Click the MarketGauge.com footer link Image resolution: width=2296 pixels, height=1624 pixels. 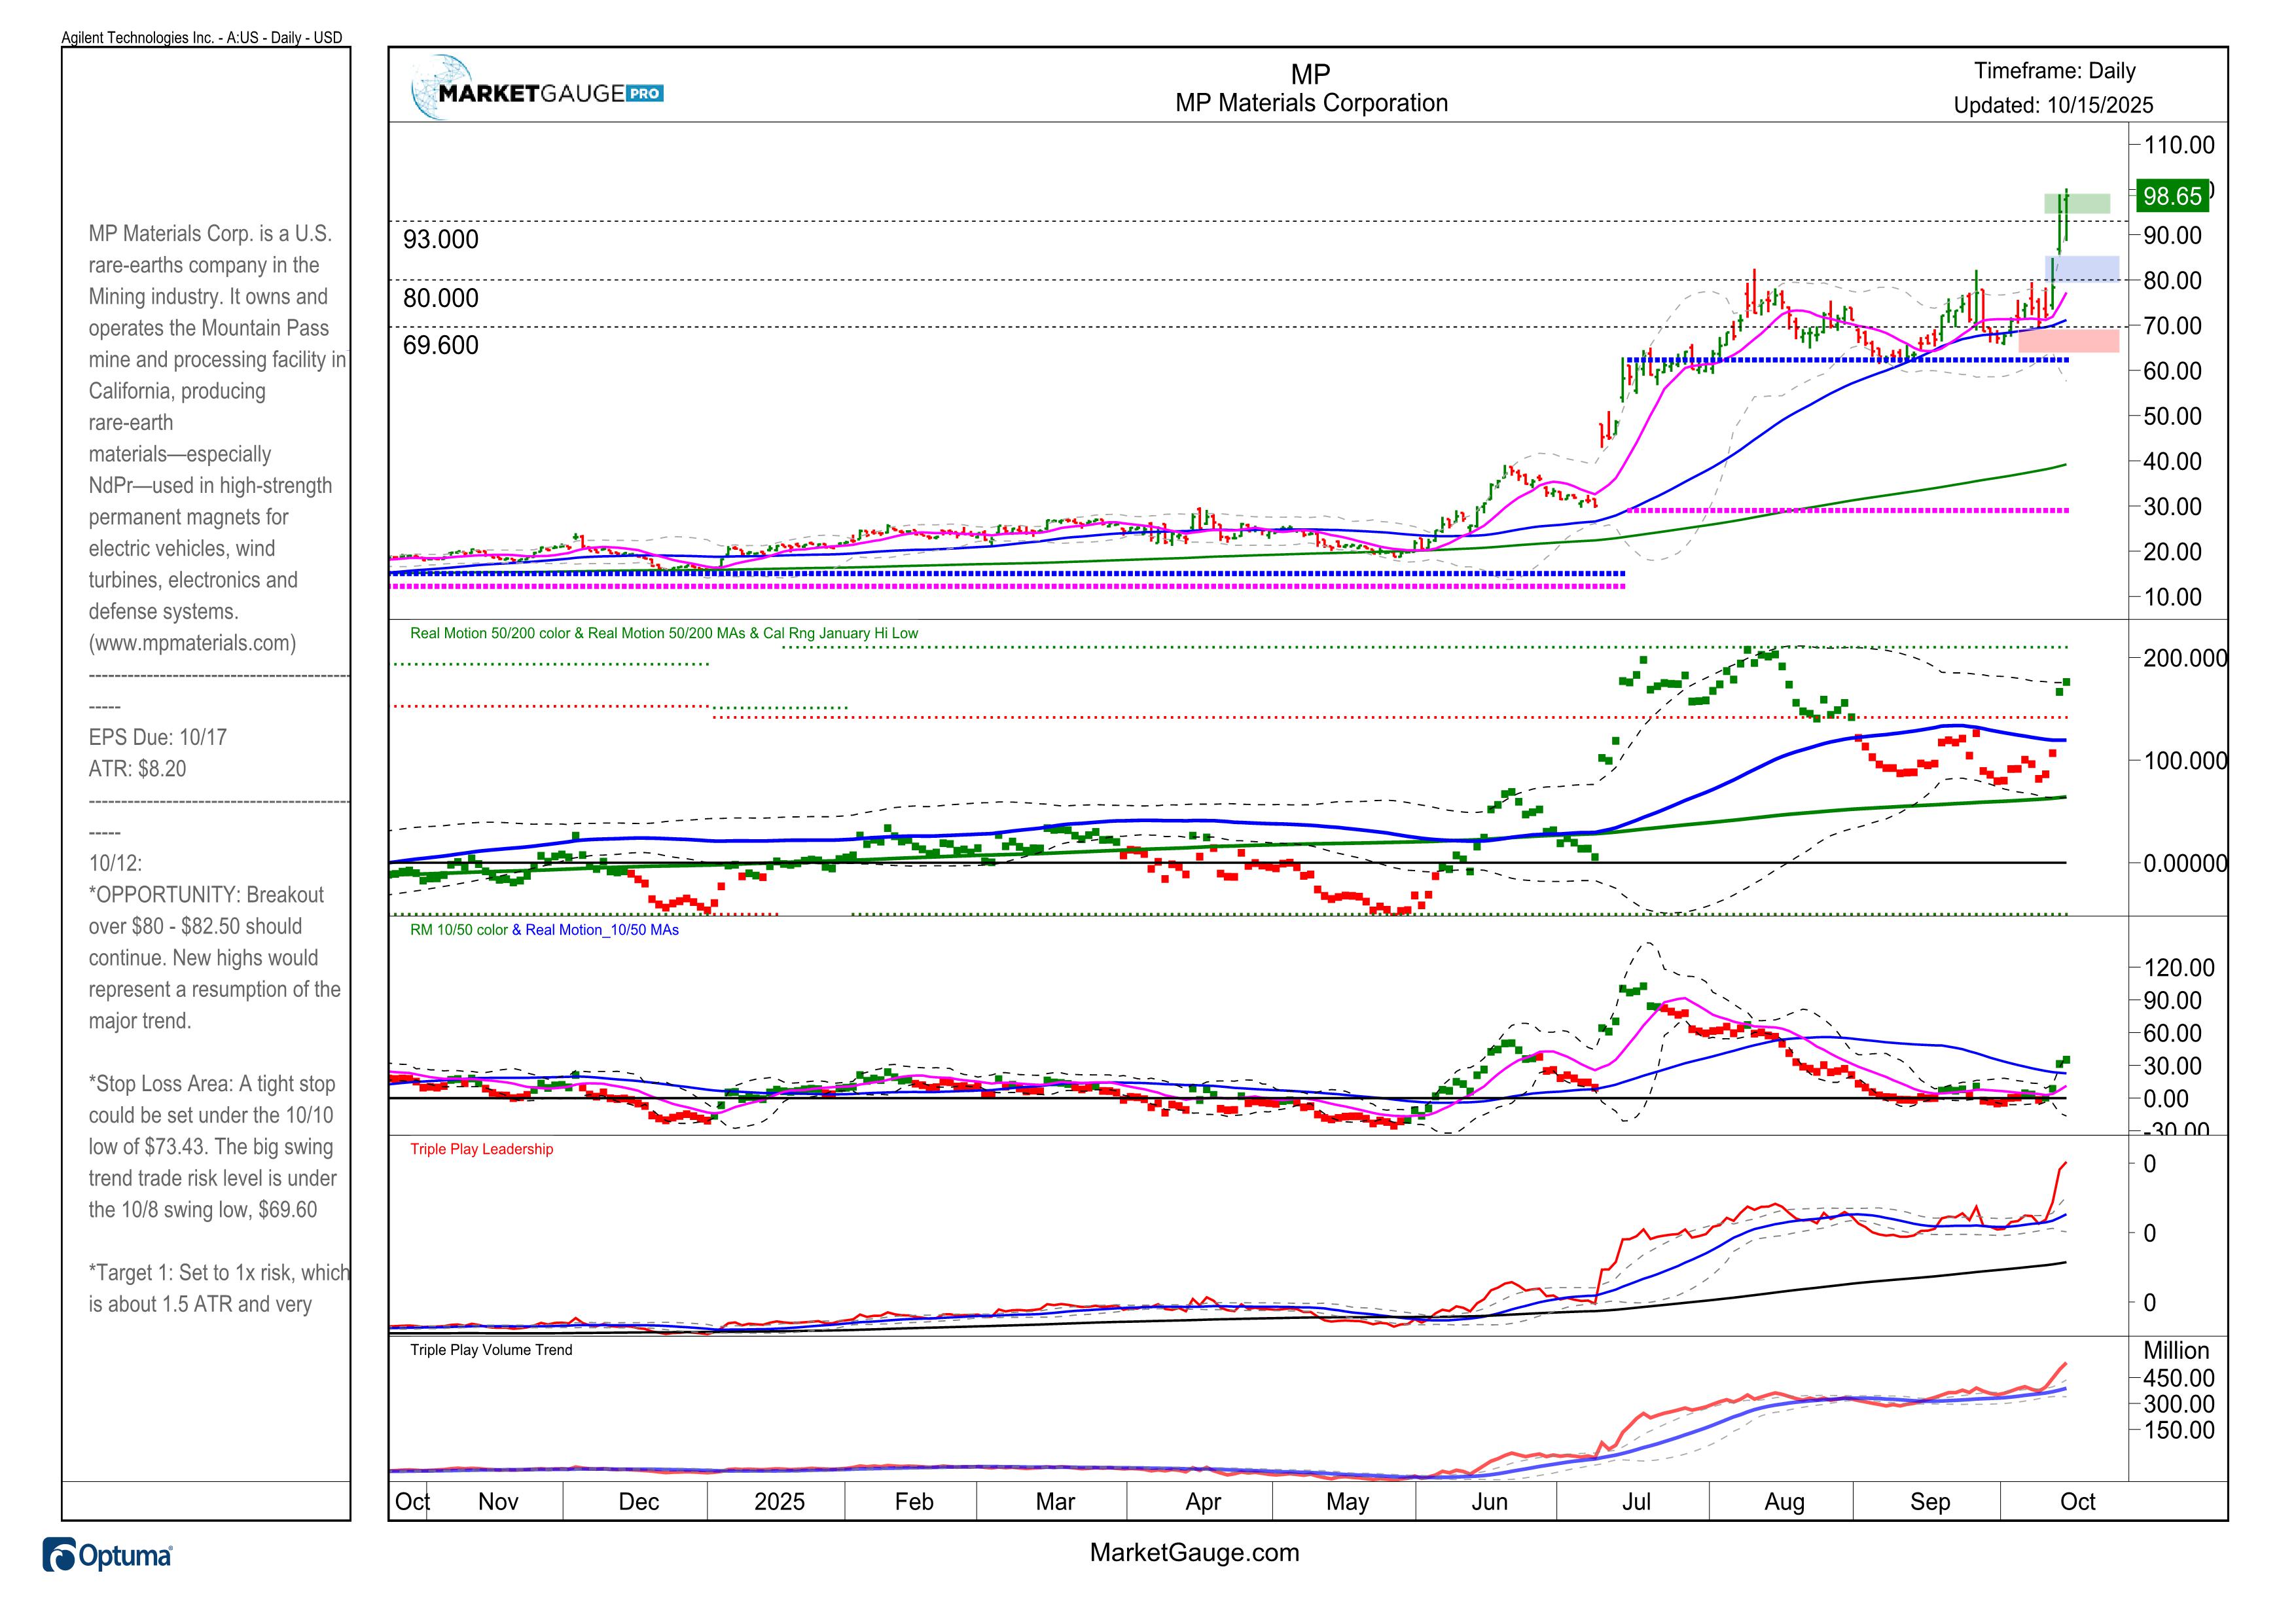[x=1194, y=1552]
